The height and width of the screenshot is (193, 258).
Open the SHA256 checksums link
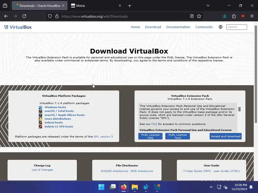114,171
